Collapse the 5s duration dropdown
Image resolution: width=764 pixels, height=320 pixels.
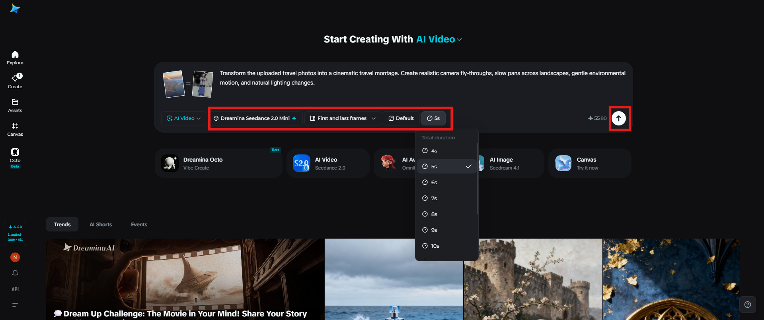coord(433,118)
